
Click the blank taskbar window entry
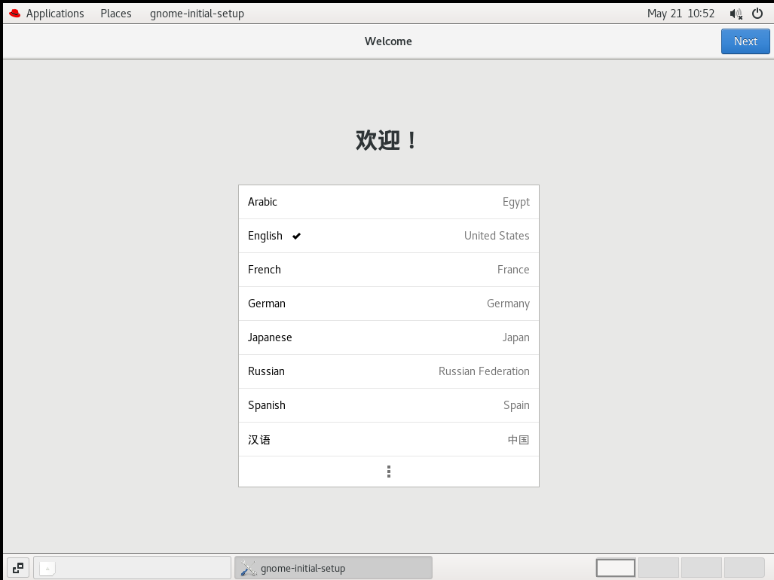pos(133,568)
